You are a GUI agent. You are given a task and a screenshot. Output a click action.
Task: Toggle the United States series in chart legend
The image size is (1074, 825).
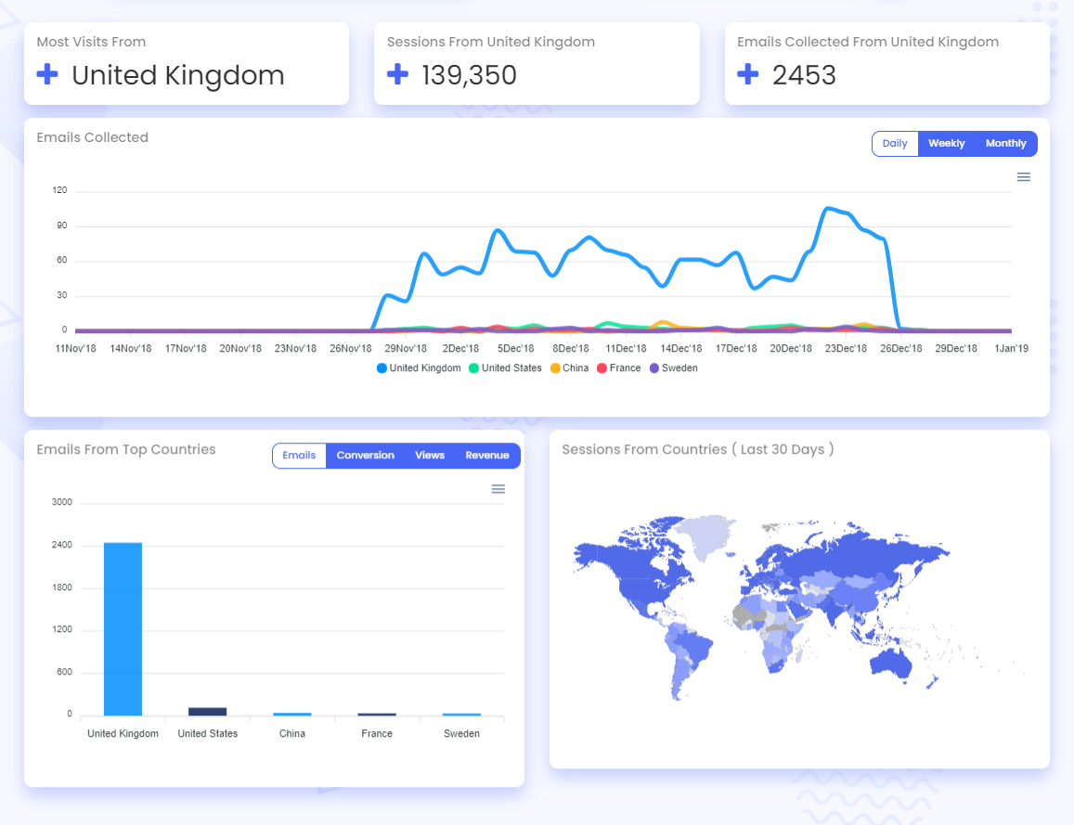(473, 367)
